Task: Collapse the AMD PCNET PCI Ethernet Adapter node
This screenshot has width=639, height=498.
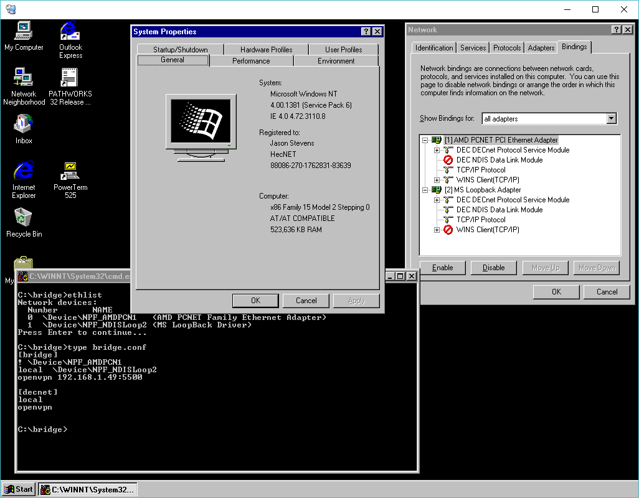Action: [x=425, y=140]
